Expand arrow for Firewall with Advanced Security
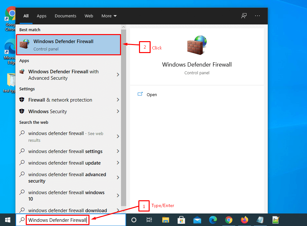Screen dimensions: 307x226 tap(118, 75)
